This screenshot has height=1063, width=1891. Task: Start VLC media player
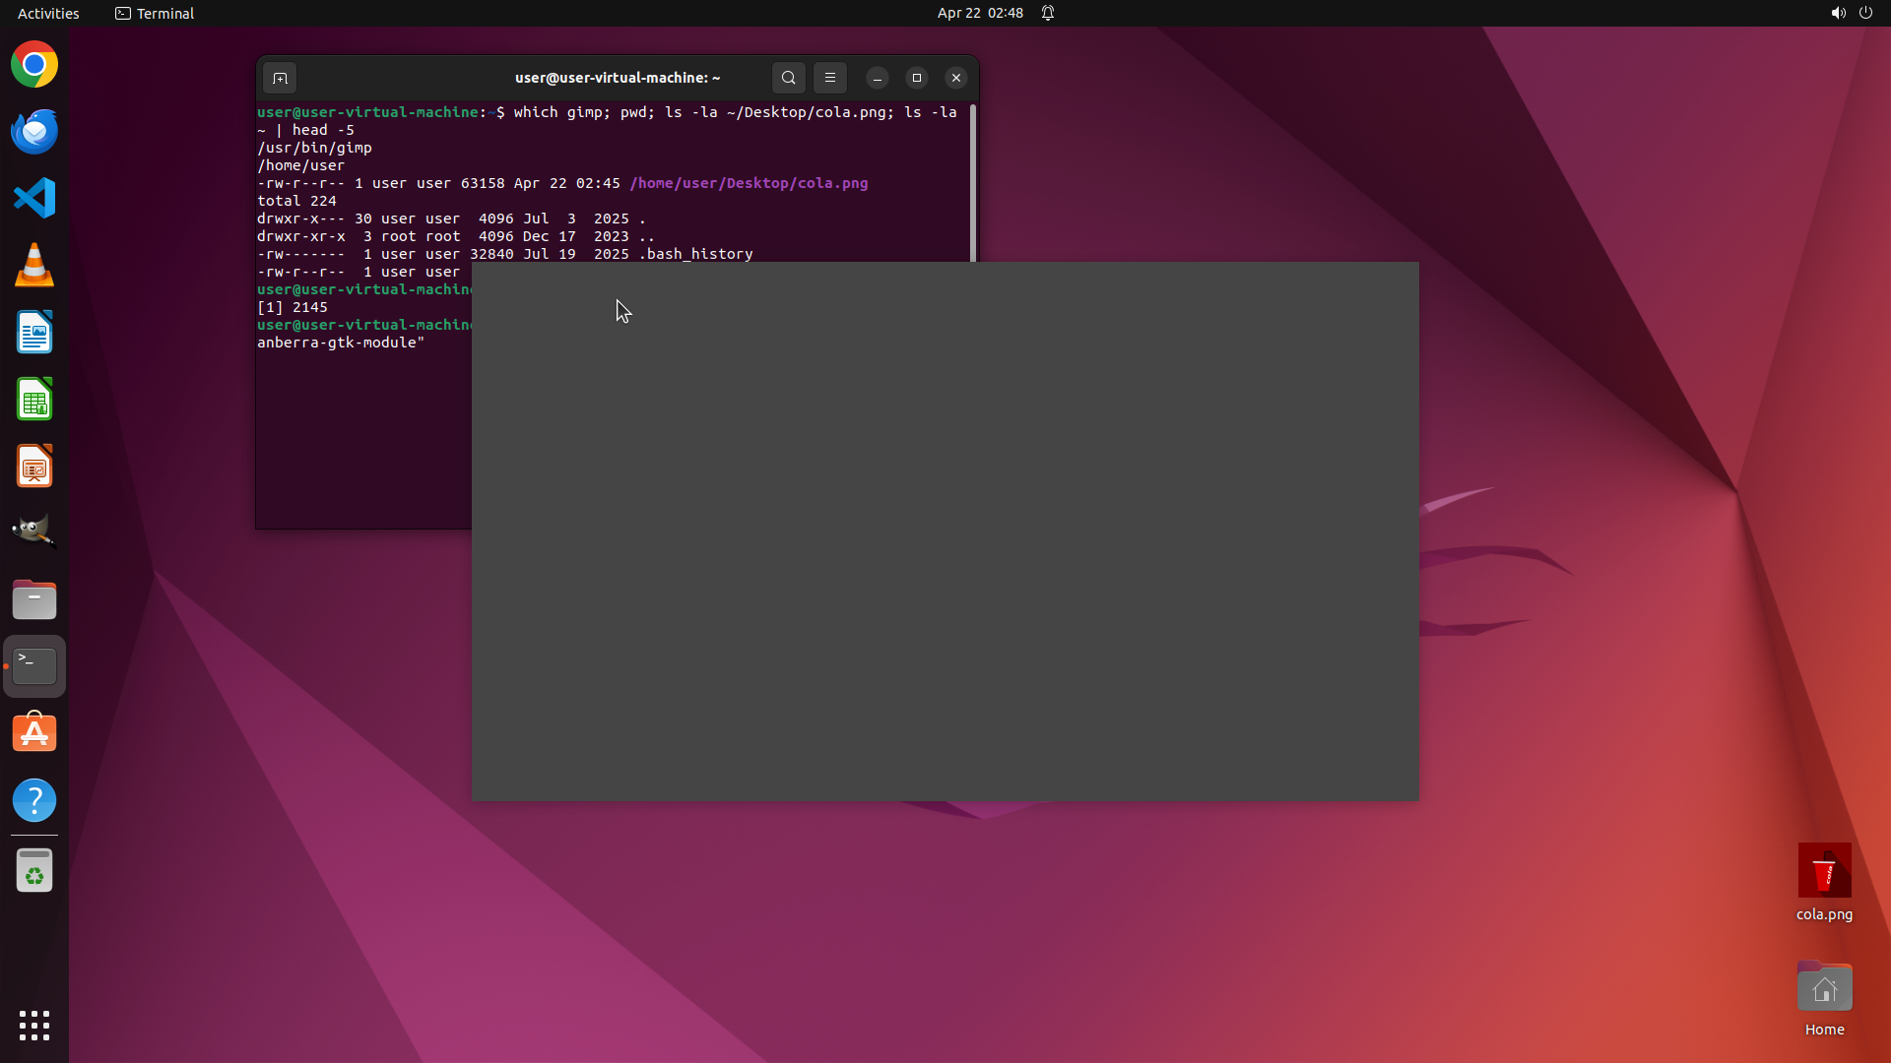[x=34, y=266]
